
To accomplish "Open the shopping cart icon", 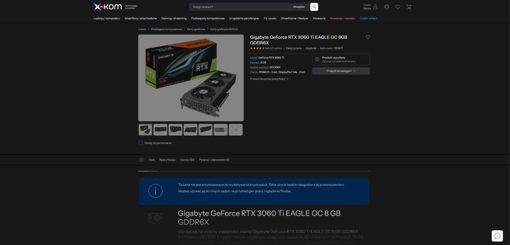I will coord(409,7).
